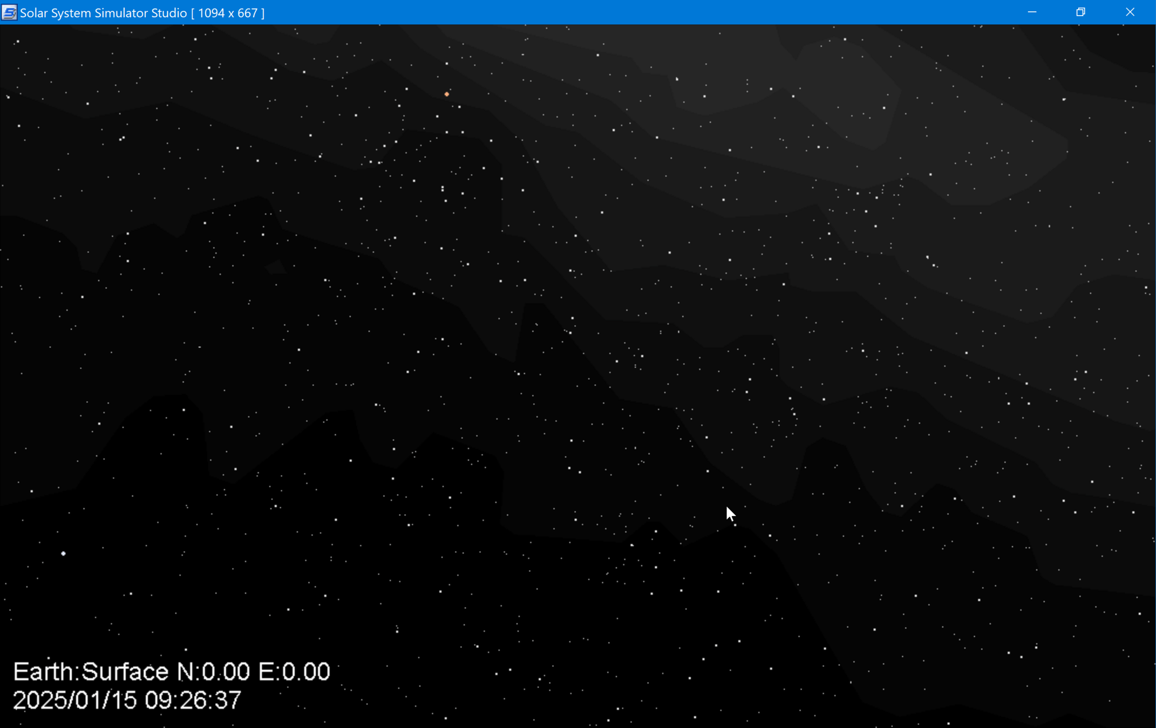The image size is (1156, 728).
Task: Click the orange planet dot in the sky
Action: [x=447, y=94]
